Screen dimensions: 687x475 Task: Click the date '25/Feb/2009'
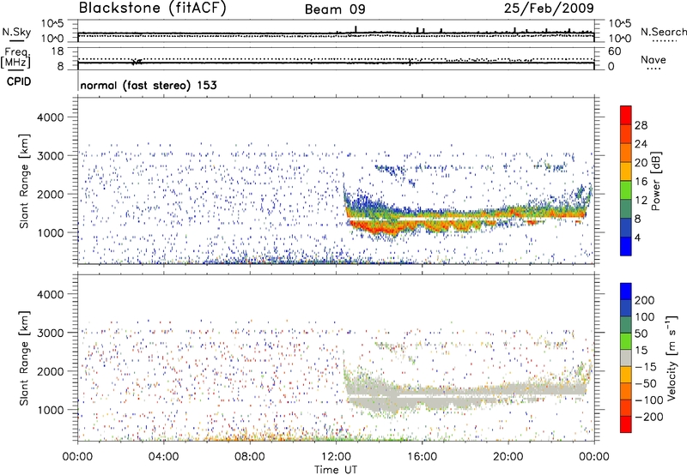pyautogui.click(x=549, y=8)
